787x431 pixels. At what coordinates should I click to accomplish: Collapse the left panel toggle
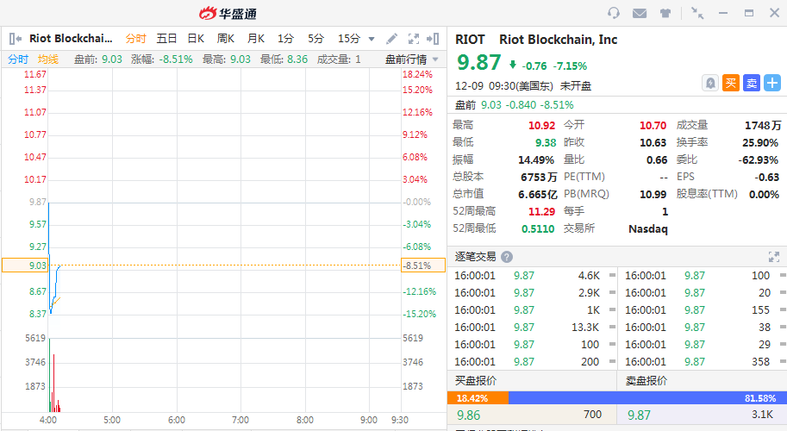click(x=16, y=39)
